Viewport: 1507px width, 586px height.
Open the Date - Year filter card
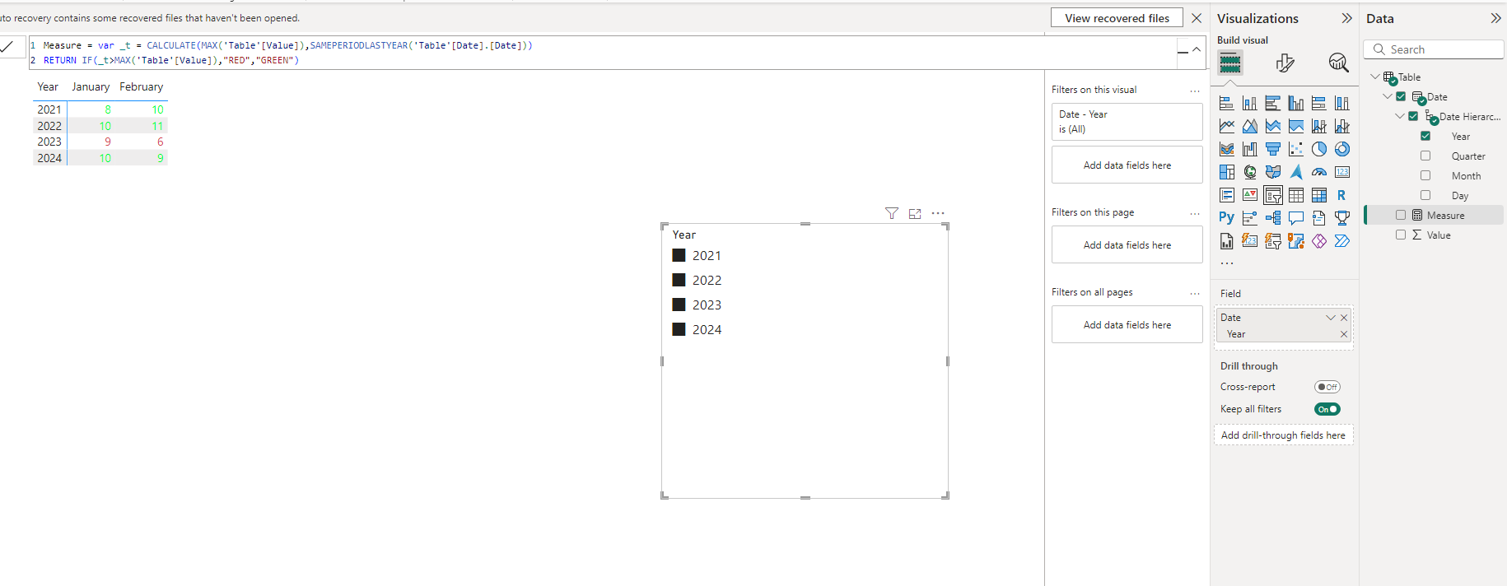tap(1127, 122)
